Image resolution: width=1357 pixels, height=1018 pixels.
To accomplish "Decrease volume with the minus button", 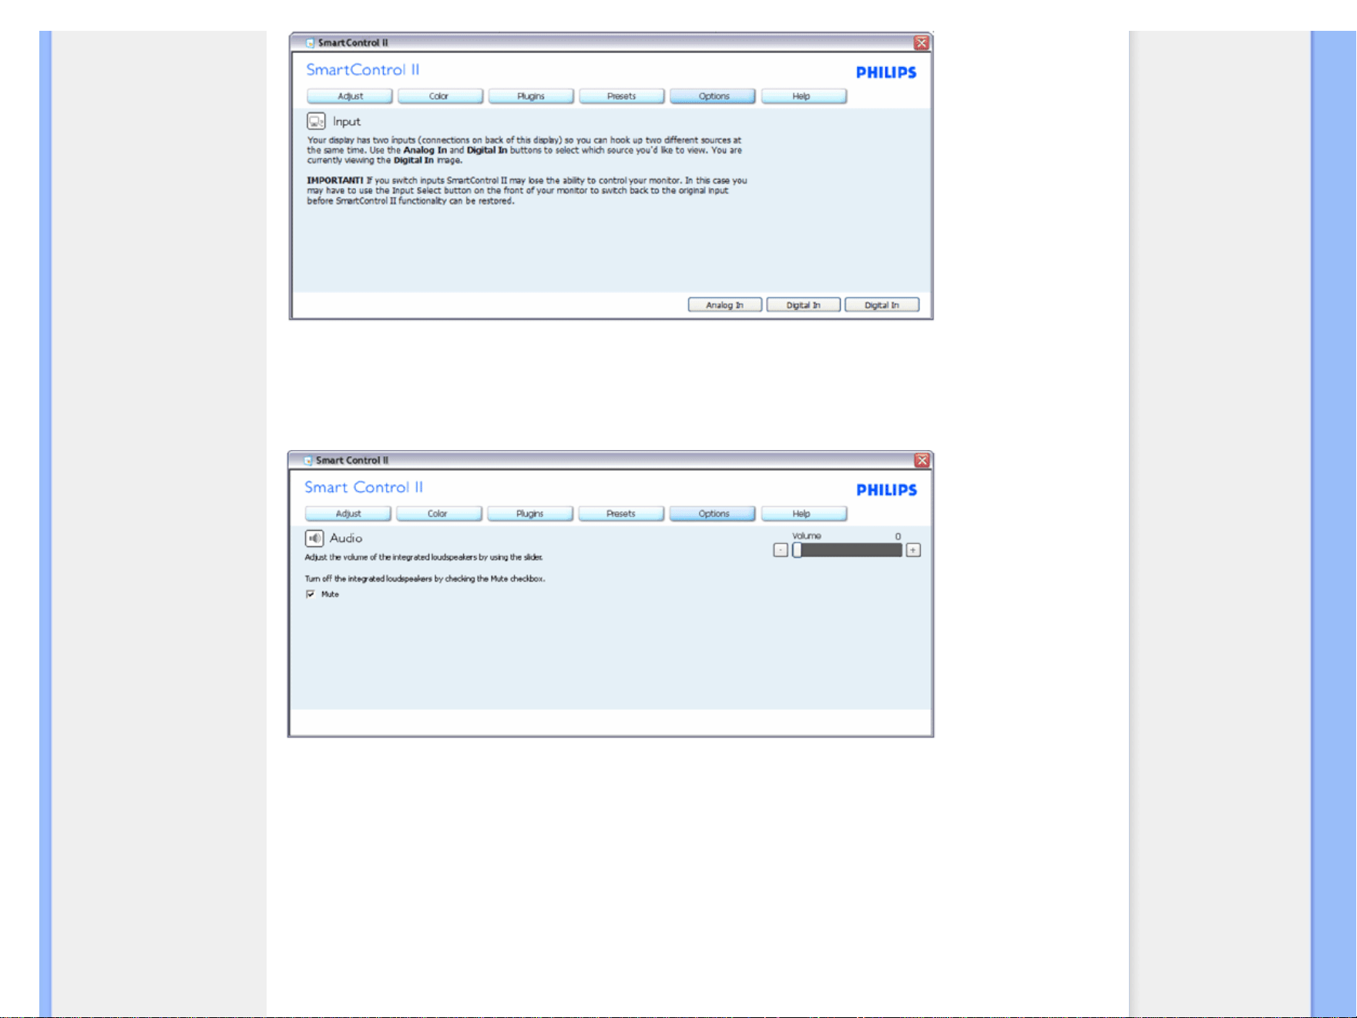I will click(781, 550).
